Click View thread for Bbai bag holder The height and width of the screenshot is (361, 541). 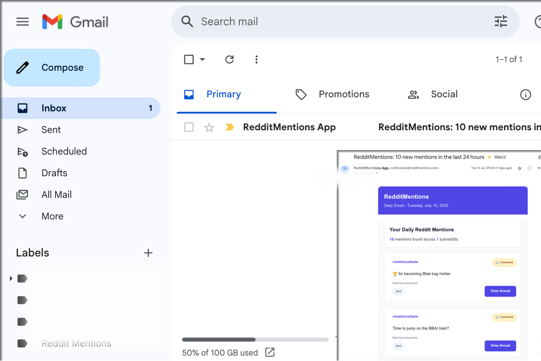[x=500, y=291]
